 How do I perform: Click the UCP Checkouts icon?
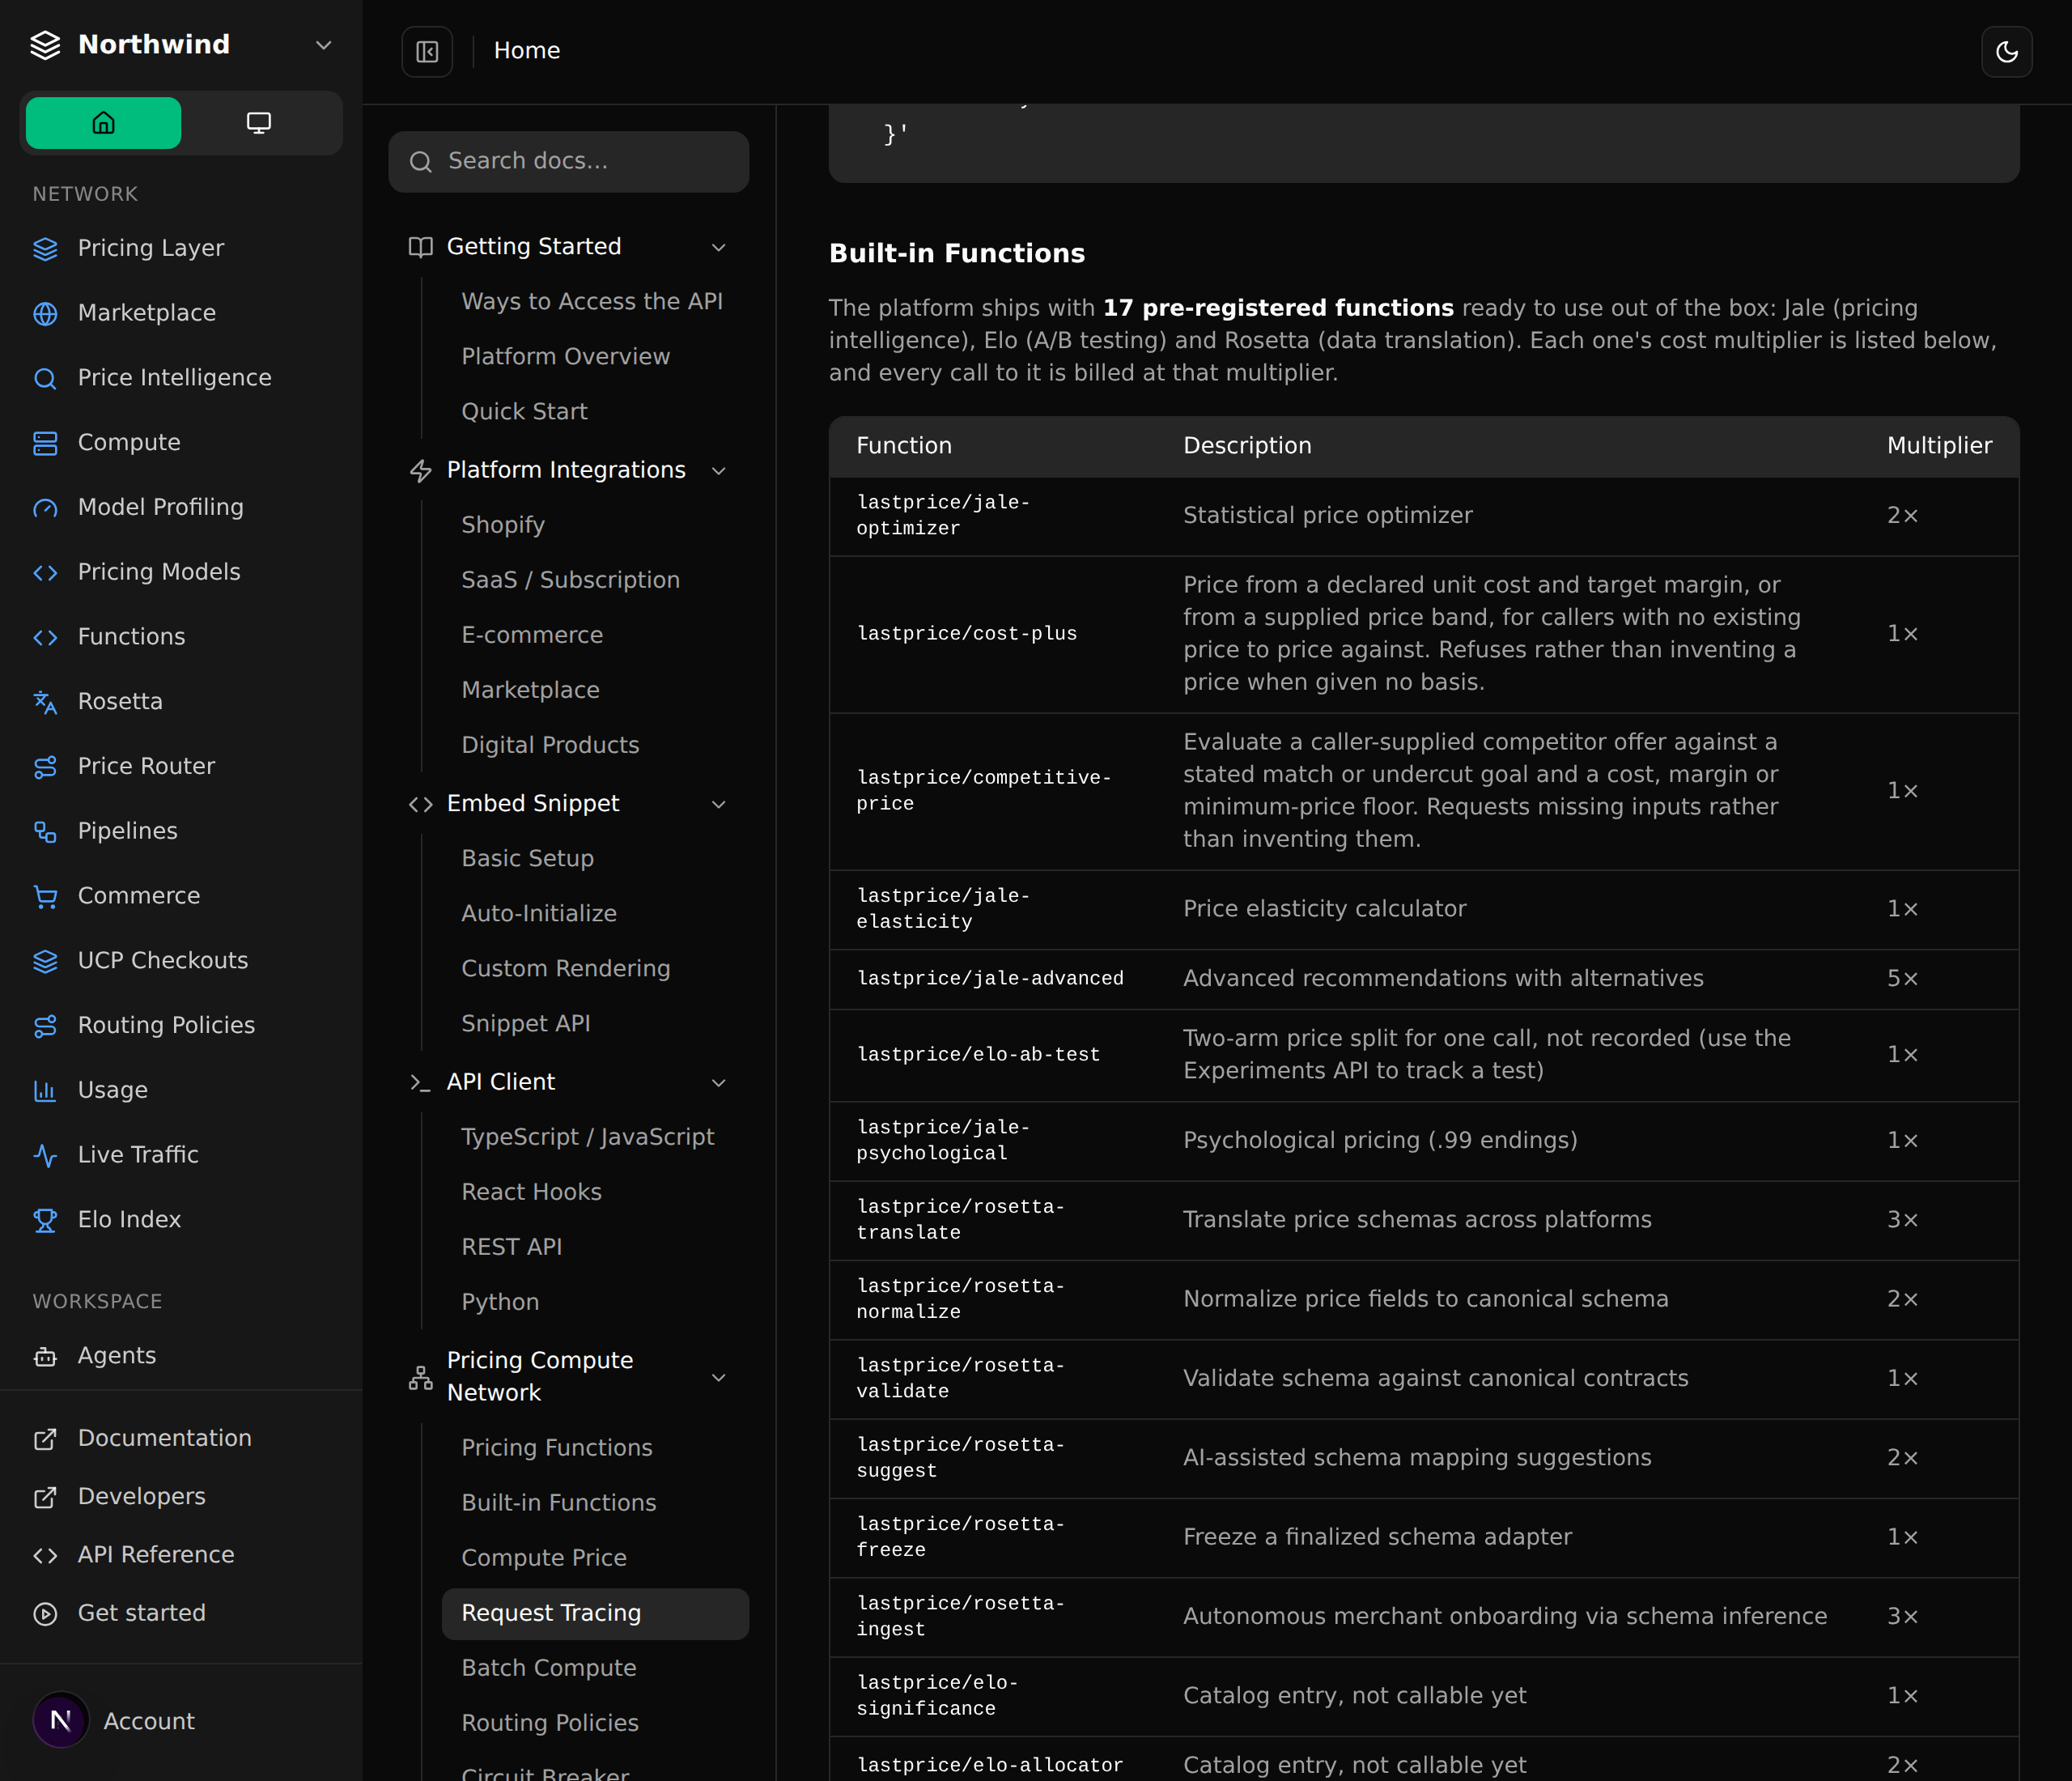pyautogui.click(x=45, y=961)
